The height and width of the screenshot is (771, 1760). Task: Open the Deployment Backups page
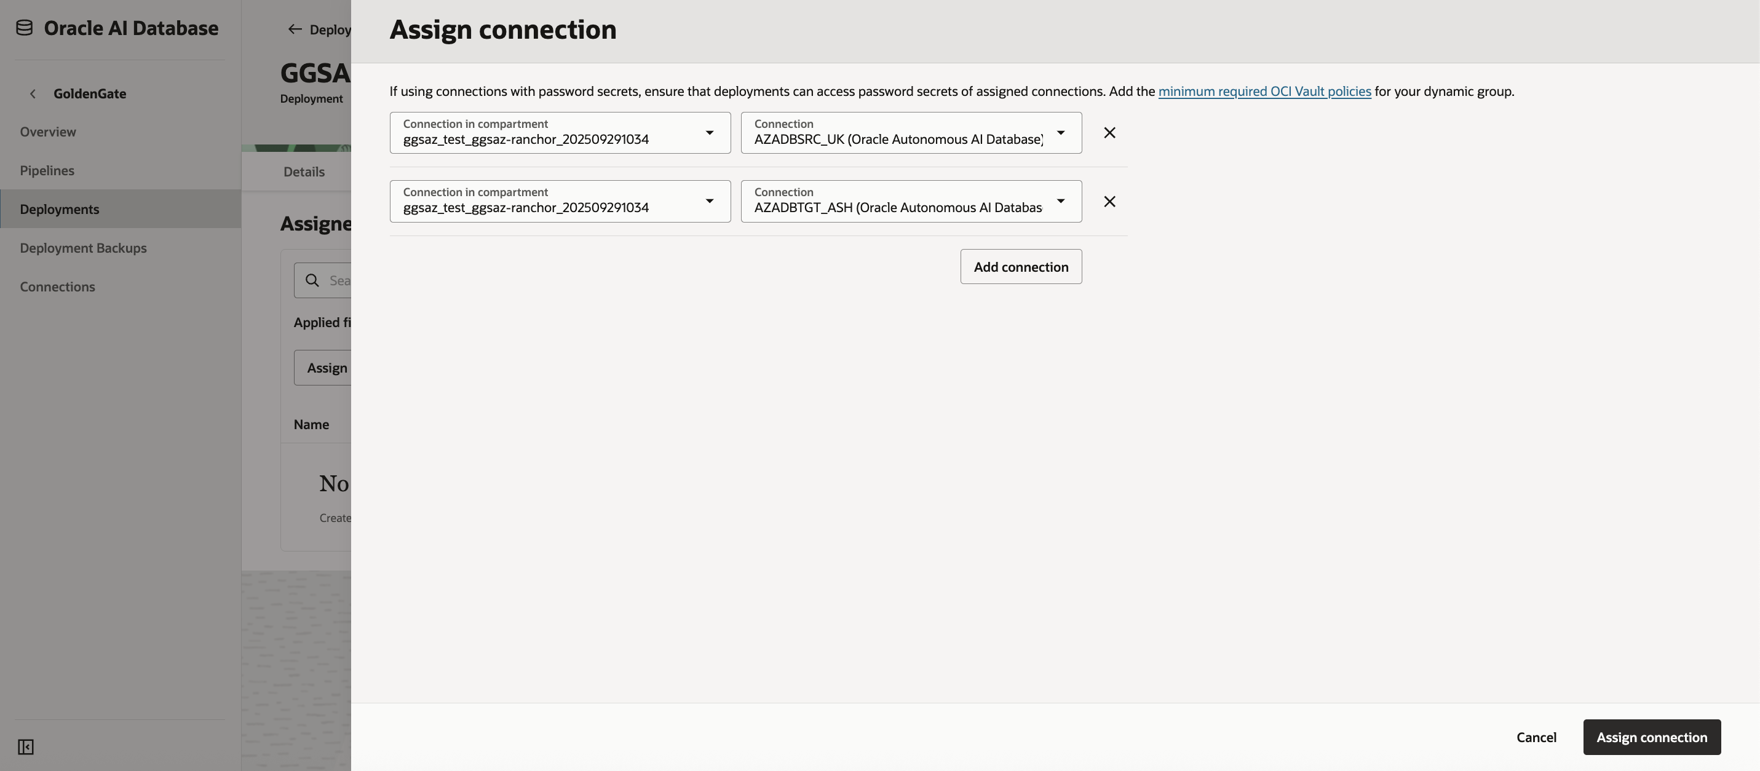pos(84,247)
